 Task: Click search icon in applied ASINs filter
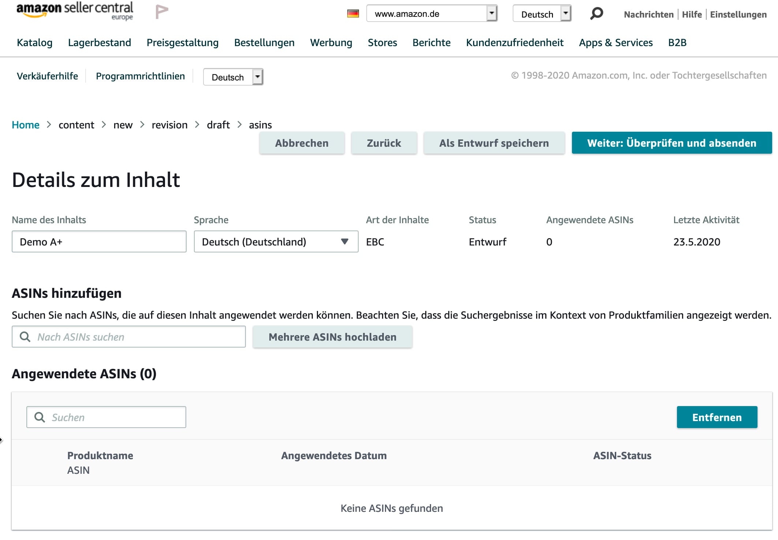40,417
